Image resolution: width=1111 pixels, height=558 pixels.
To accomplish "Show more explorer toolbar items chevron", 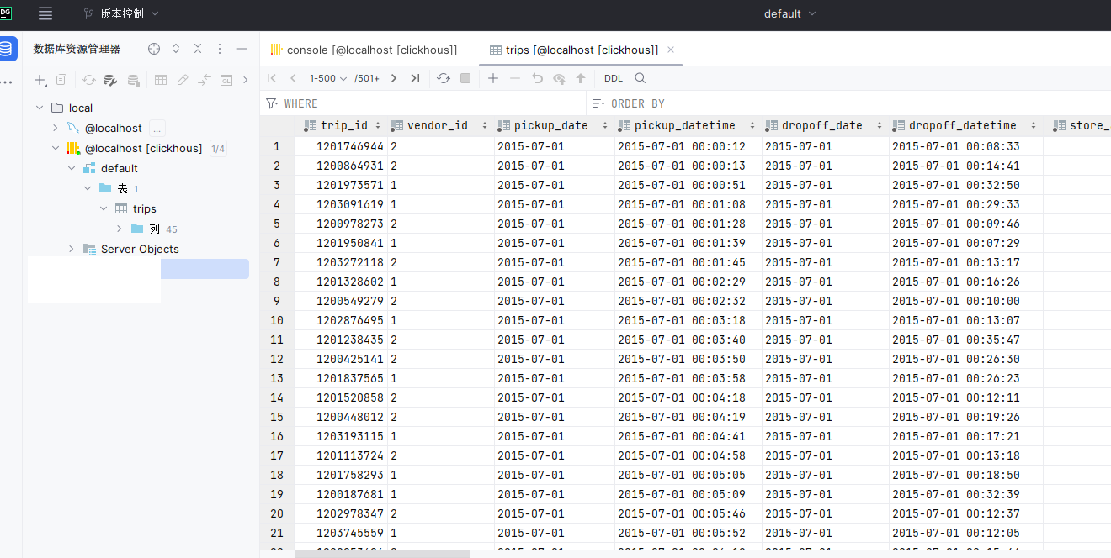I will (246, 80).
